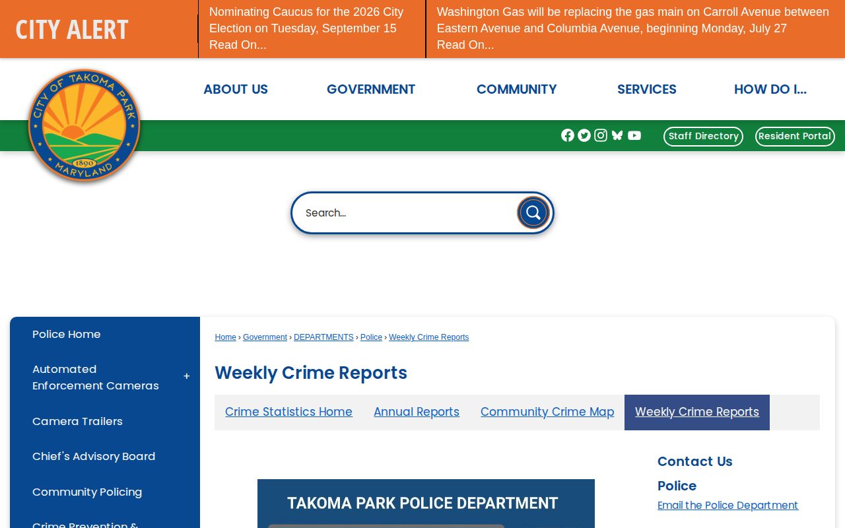Click the Resident Portal button
The image size is (845, 528).
tap(795, 136)
